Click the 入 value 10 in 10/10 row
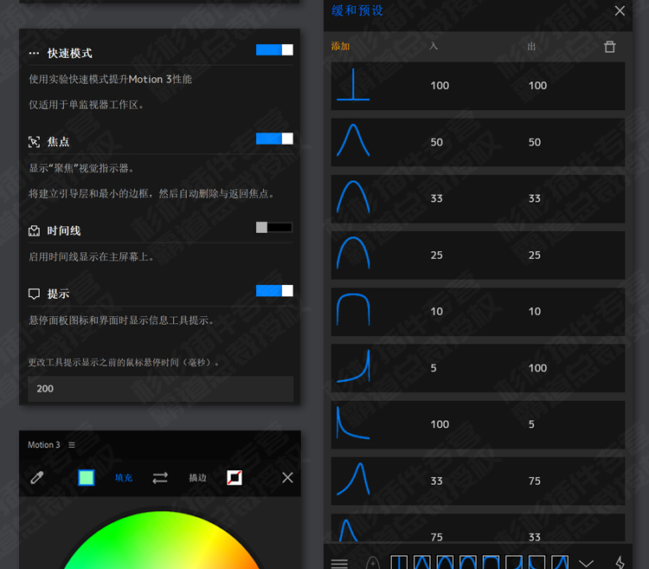Screen dimensions: 649x569 click(x=436, y=312)
